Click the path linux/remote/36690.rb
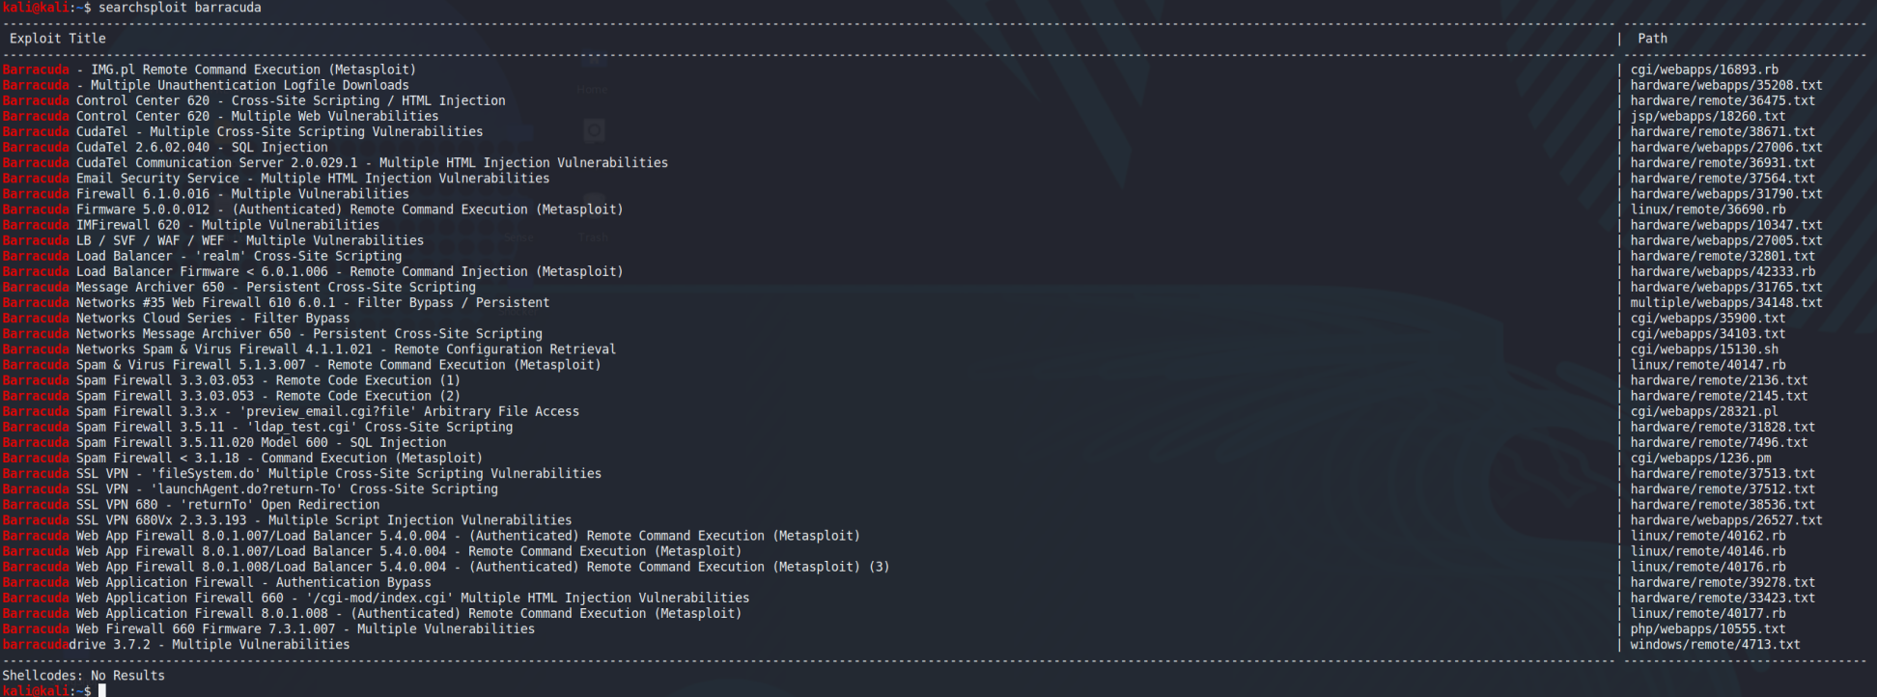1877x697 pixels. click(1707, 209)
